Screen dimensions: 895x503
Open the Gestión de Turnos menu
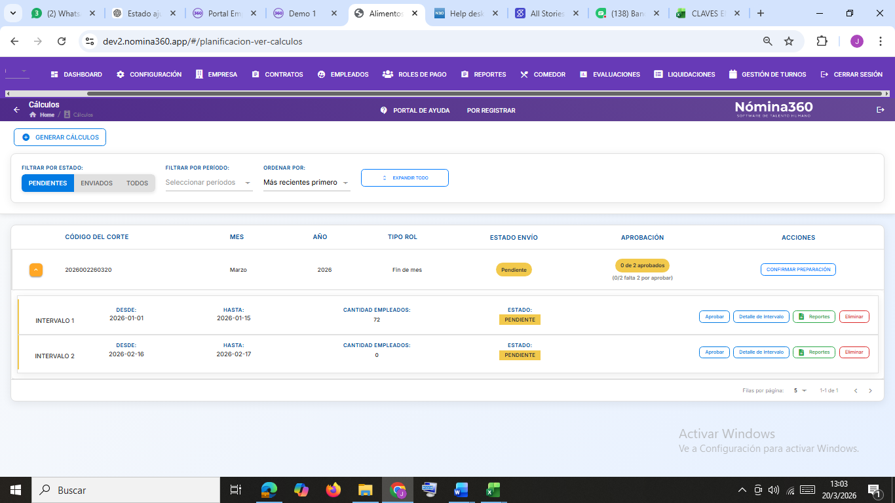tap(767, 75)
